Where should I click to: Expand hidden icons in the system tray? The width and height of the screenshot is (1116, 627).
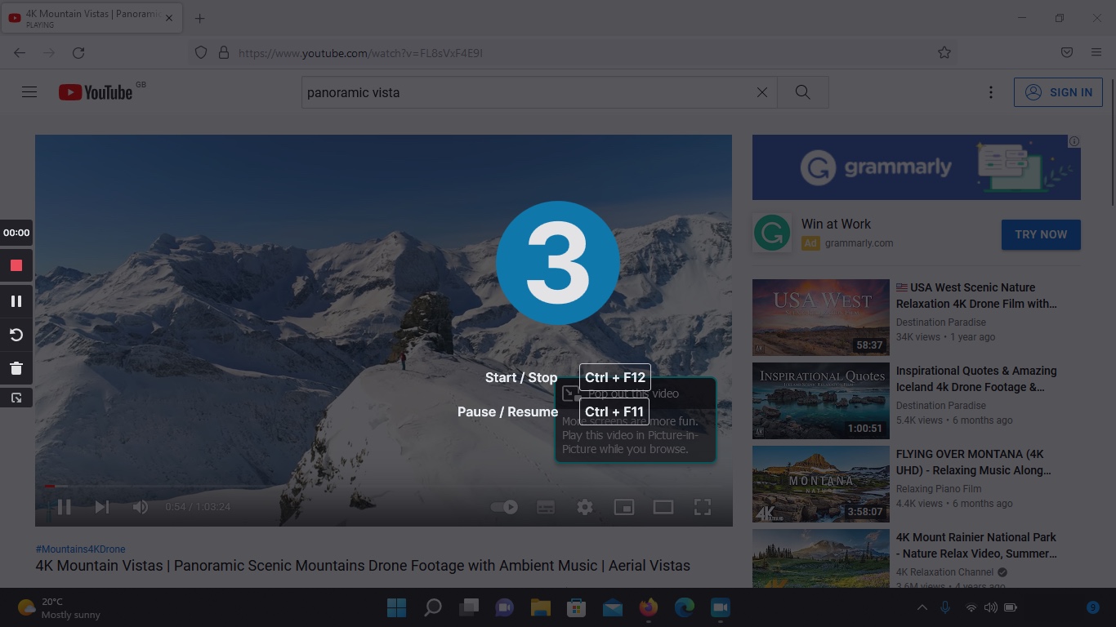[x=922, y=607]
